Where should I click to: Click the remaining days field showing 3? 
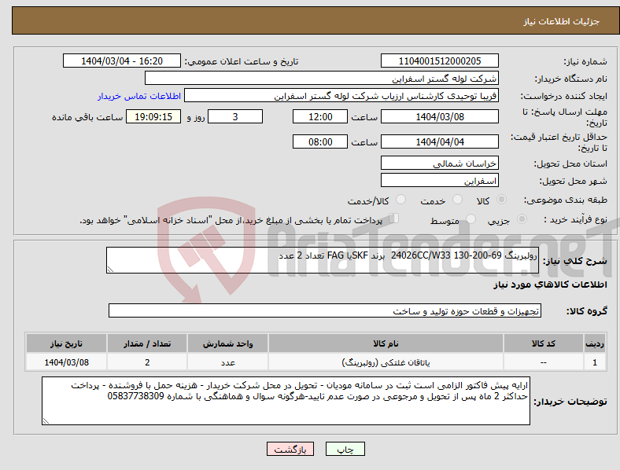(235, 116)
